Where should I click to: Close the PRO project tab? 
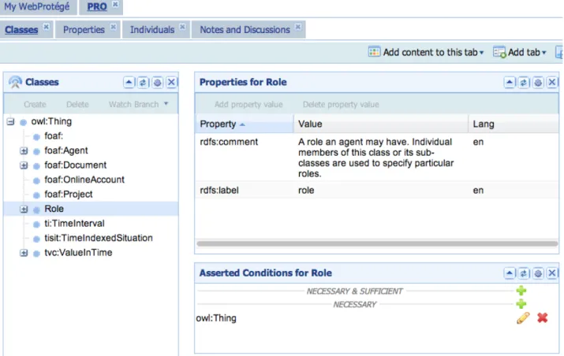(115, 4)
